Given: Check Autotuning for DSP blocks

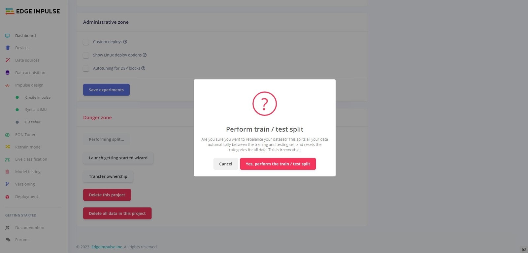Looking at the screenshot, I should [x=86, y=68].
